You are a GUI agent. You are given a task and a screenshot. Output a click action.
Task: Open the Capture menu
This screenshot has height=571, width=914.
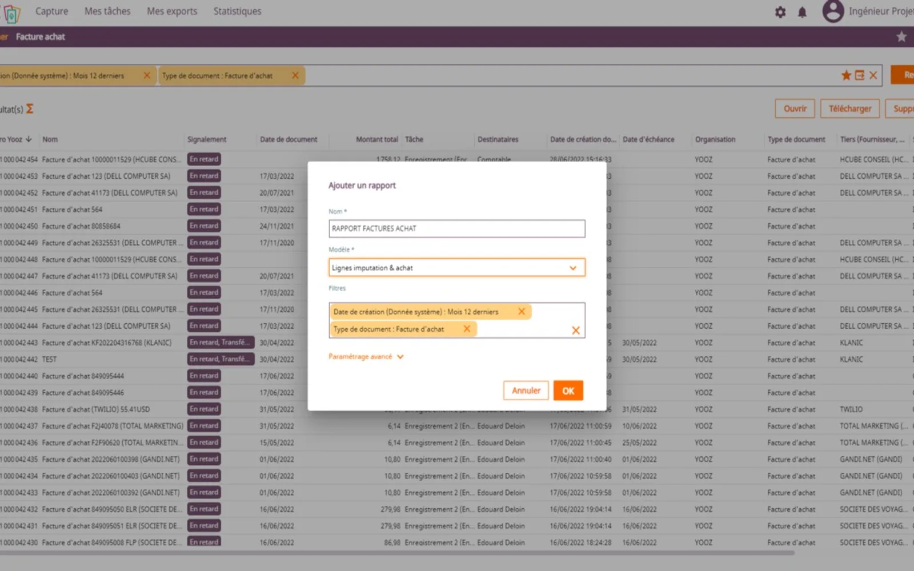pos(51,11)
